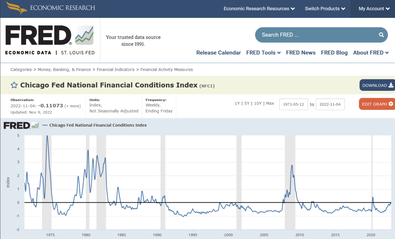395x239 pixels.
Task: Click the end date field 2022-11-04
Action: click(x=330, y=104)
